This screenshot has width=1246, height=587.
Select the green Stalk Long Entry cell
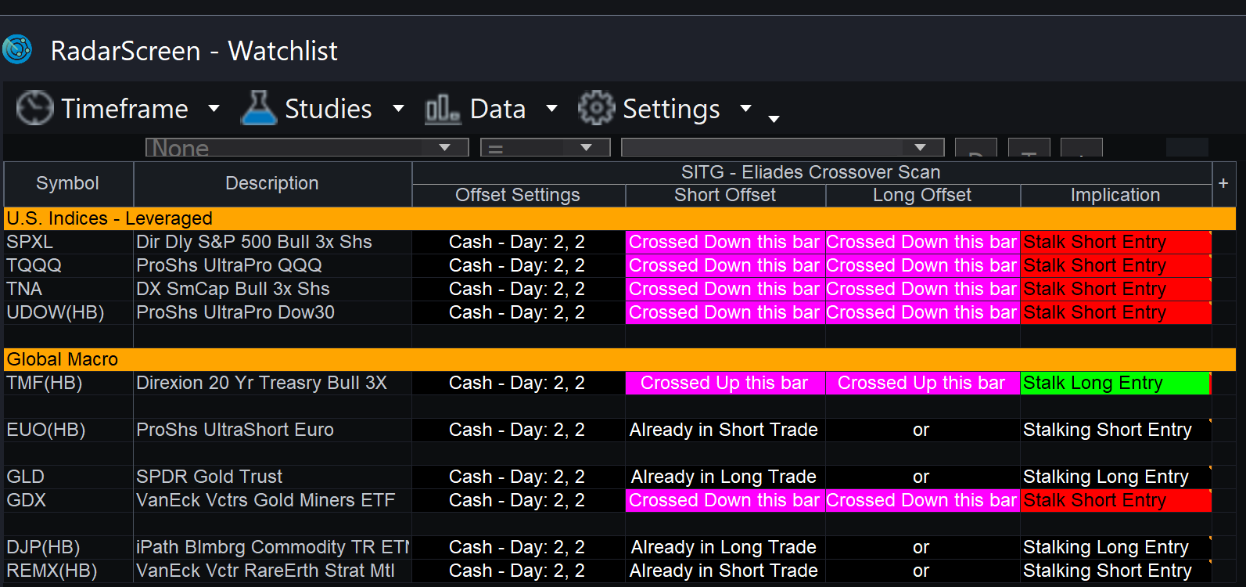1114,383
